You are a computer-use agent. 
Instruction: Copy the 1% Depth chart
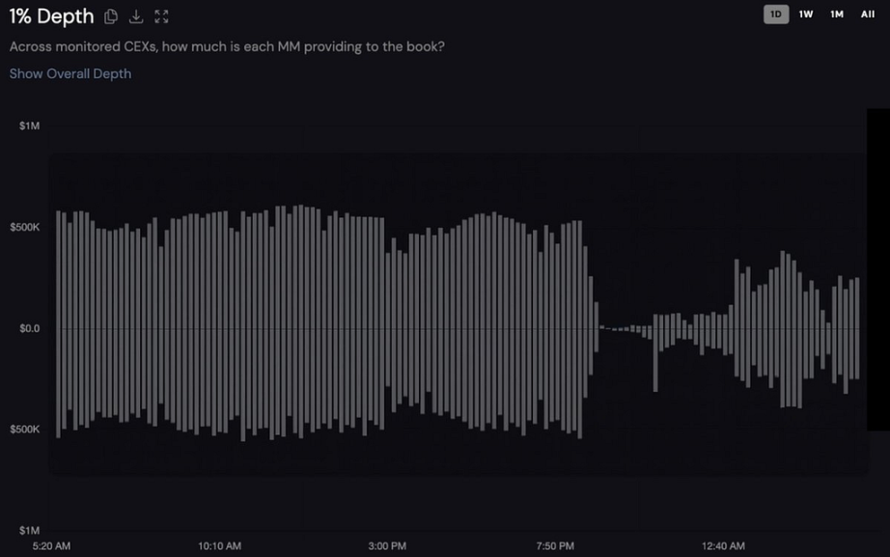111,16
